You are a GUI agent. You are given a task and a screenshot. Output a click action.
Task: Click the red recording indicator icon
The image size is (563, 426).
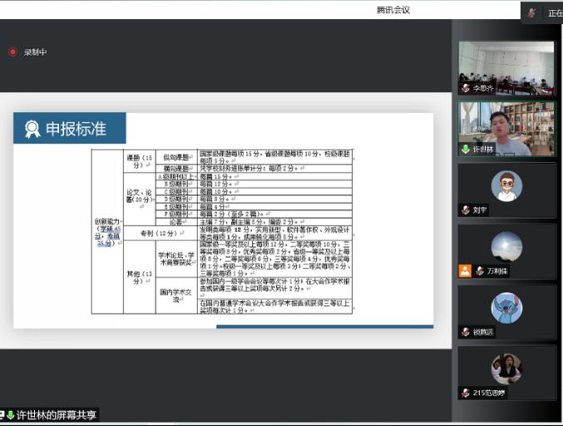pyautogui.click(x=12, y=51)
